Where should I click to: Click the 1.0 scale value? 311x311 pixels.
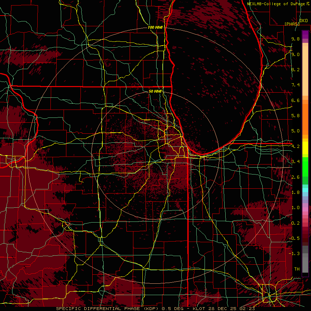[295, 208]
